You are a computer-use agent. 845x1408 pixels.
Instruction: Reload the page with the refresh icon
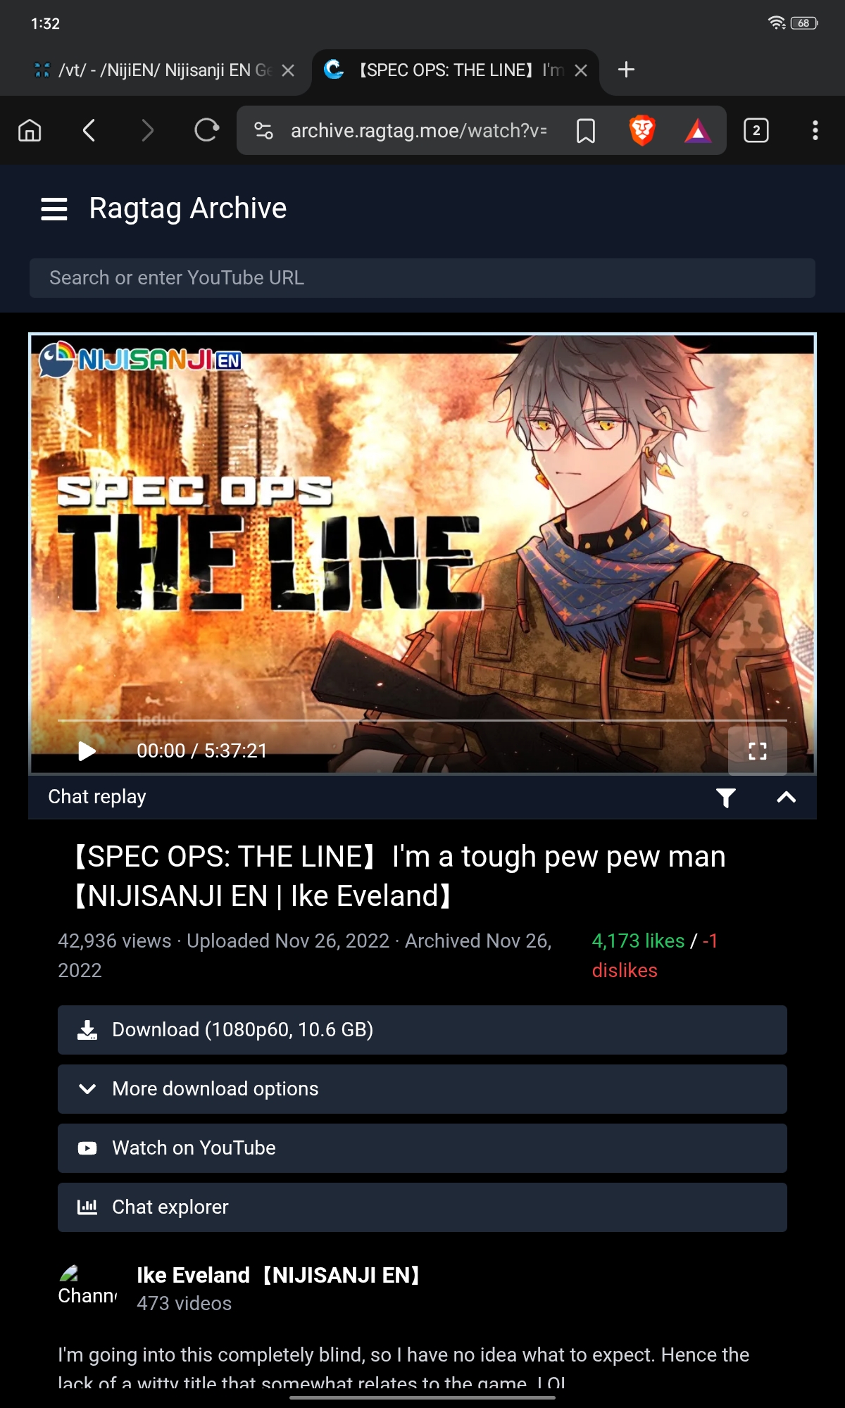pyautogui.click(x=206, y=130)
